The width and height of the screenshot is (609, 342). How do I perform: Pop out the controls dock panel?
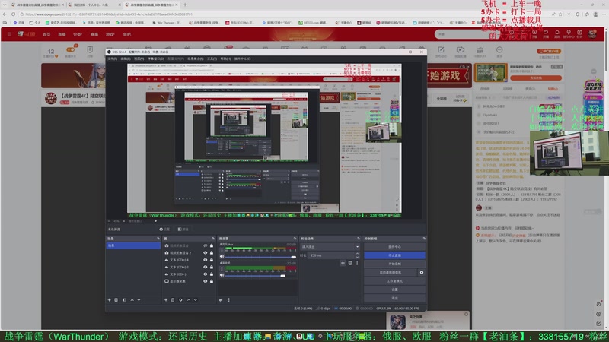[424, 239]
